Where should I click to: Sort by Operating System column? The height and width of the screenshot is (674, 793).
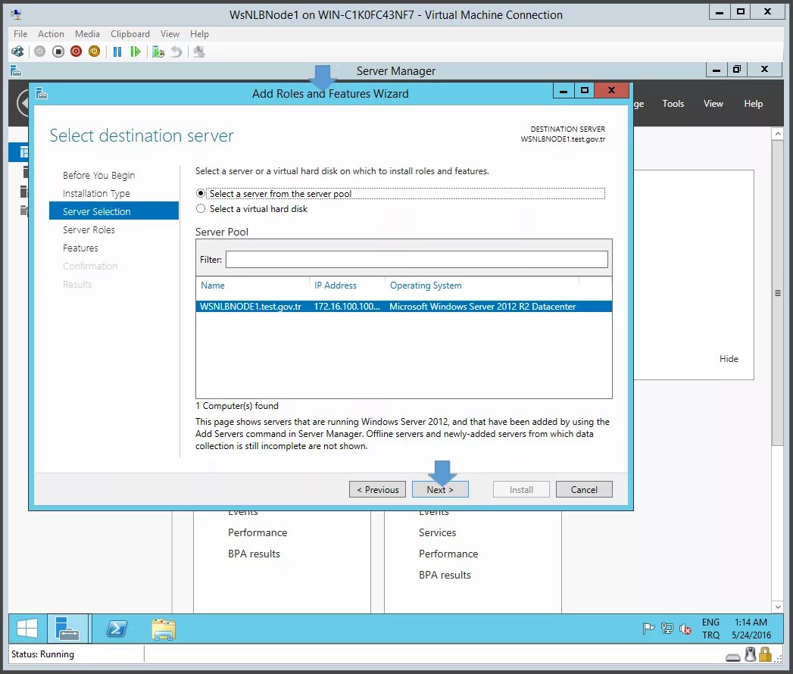pos(426,286)
